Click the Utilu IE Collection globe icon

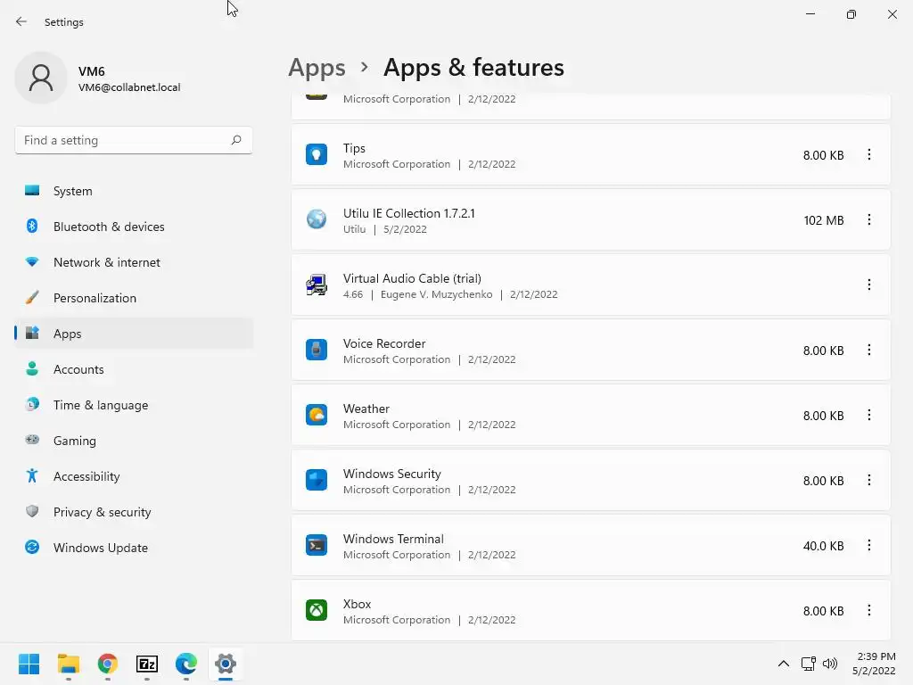point(317,220)
